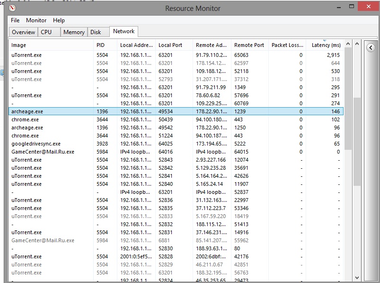Viewport: 380px width, 283px height.
Task: Click the Remote Port column header
Action: point(249,45)
